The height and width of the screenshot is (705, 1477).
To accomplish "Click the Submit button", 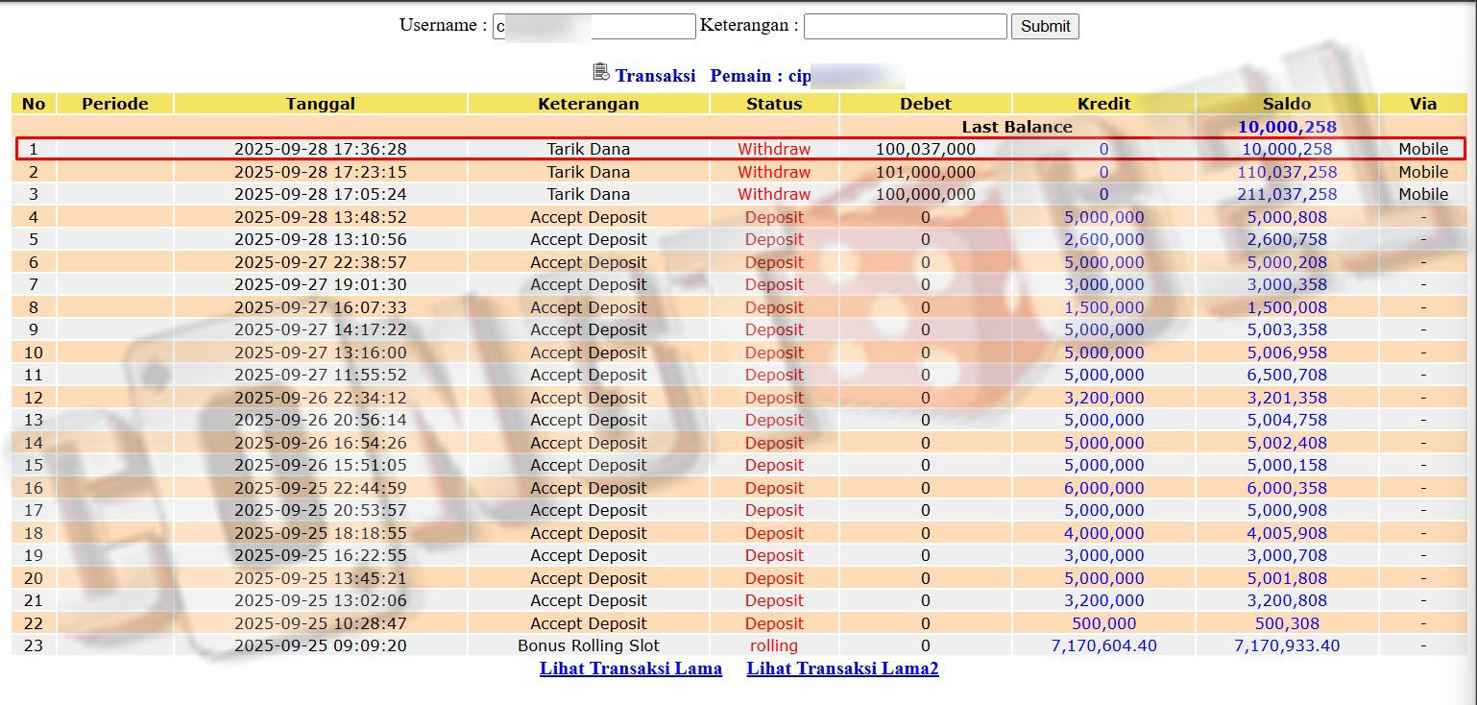I will coord(1045,26).
